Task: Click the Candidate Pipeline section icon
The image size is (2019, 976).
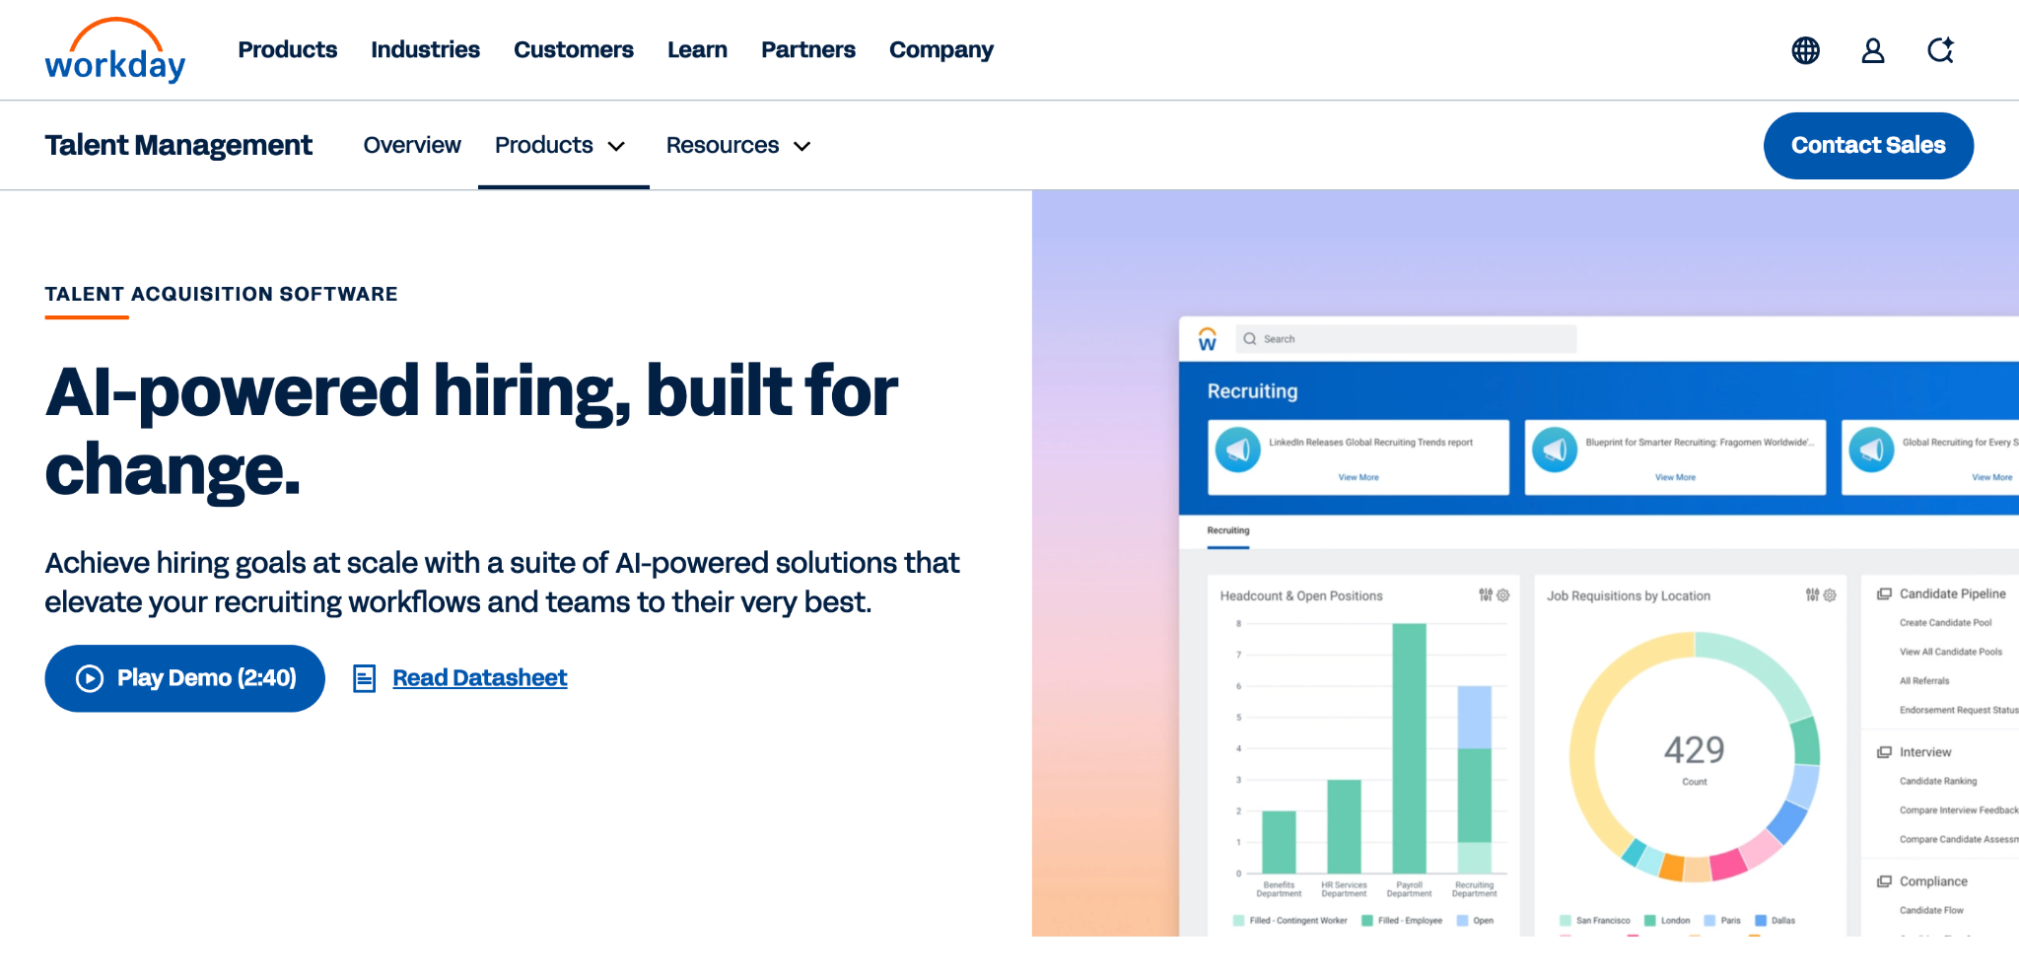Action: [x=1884, y=593]
